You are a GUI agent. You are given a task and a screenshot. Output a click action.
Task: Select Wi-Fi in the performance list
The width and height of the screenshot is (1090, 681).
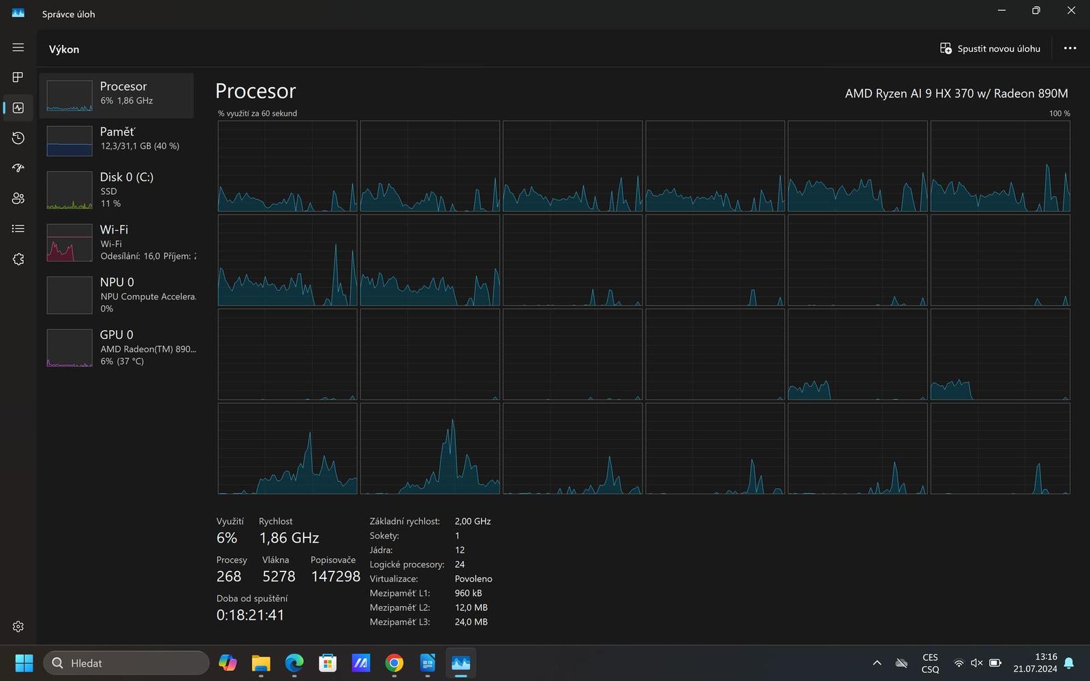tap(116, 242)
